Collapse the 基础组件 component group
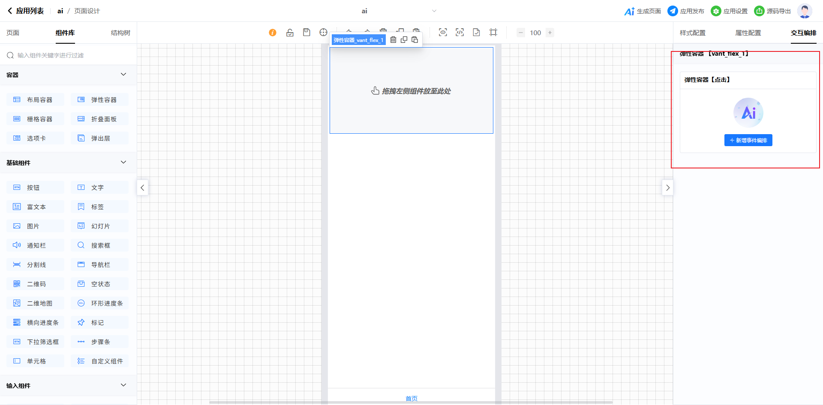The width and height of the screenshot is (823, 405). [123, 162]
